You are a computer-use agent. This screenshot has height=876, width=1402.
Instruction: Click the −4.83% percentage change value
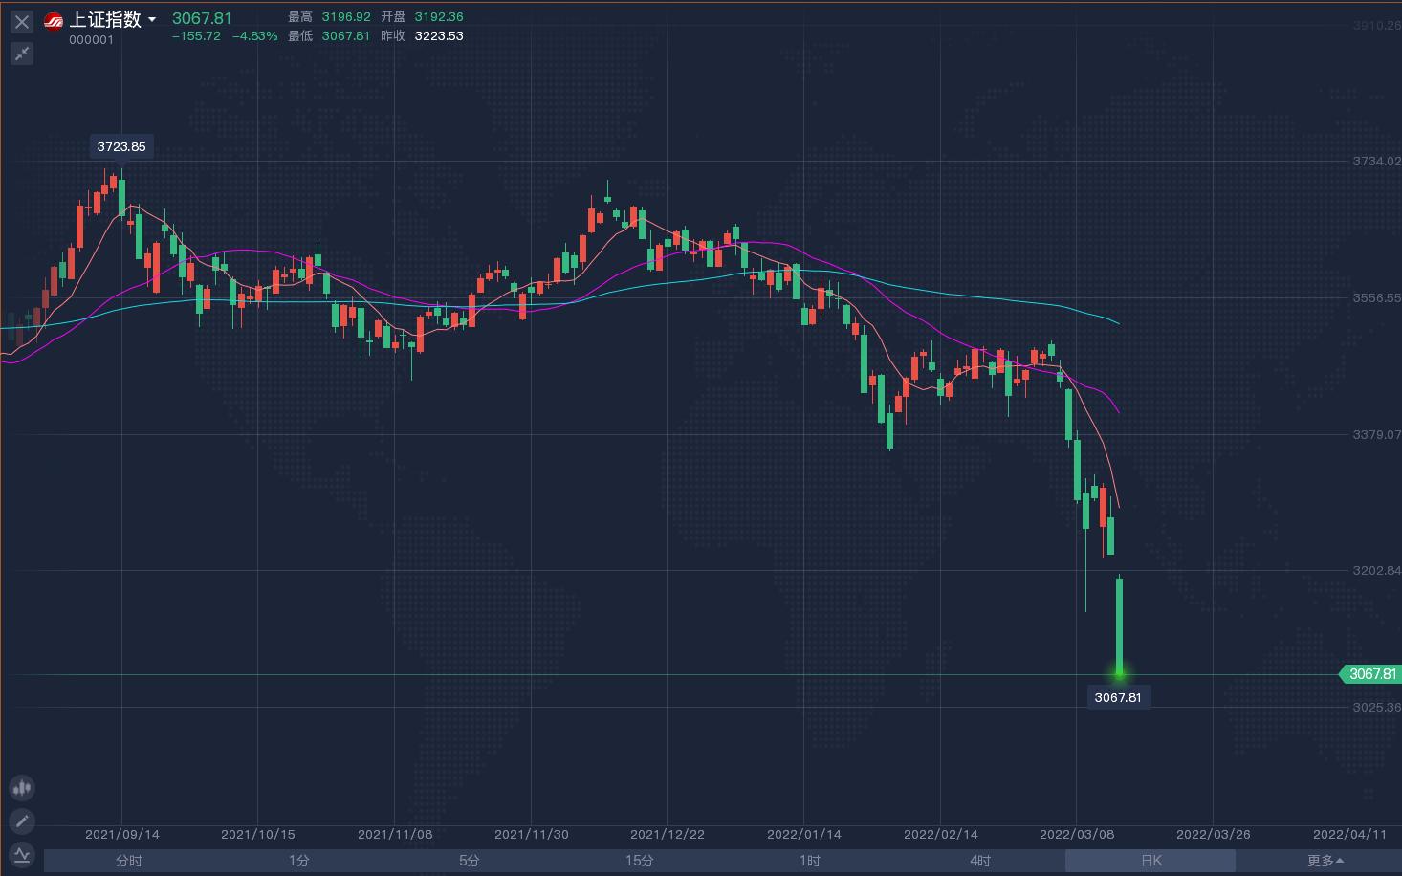(255, 36)
